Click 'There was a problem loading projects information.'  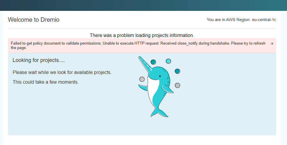click(x=142, y=35)
